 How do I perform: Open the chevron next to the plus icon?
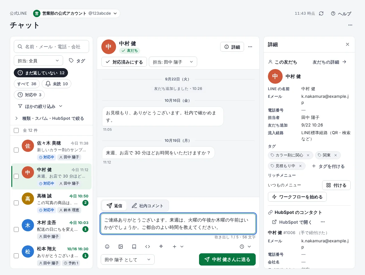click(x=182, y=247)
